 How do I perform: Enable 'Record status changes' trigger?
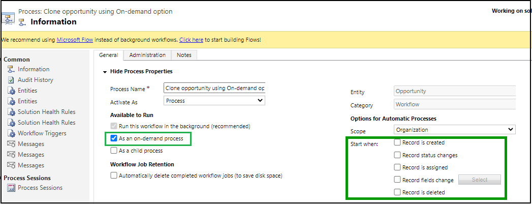point(397,155)
